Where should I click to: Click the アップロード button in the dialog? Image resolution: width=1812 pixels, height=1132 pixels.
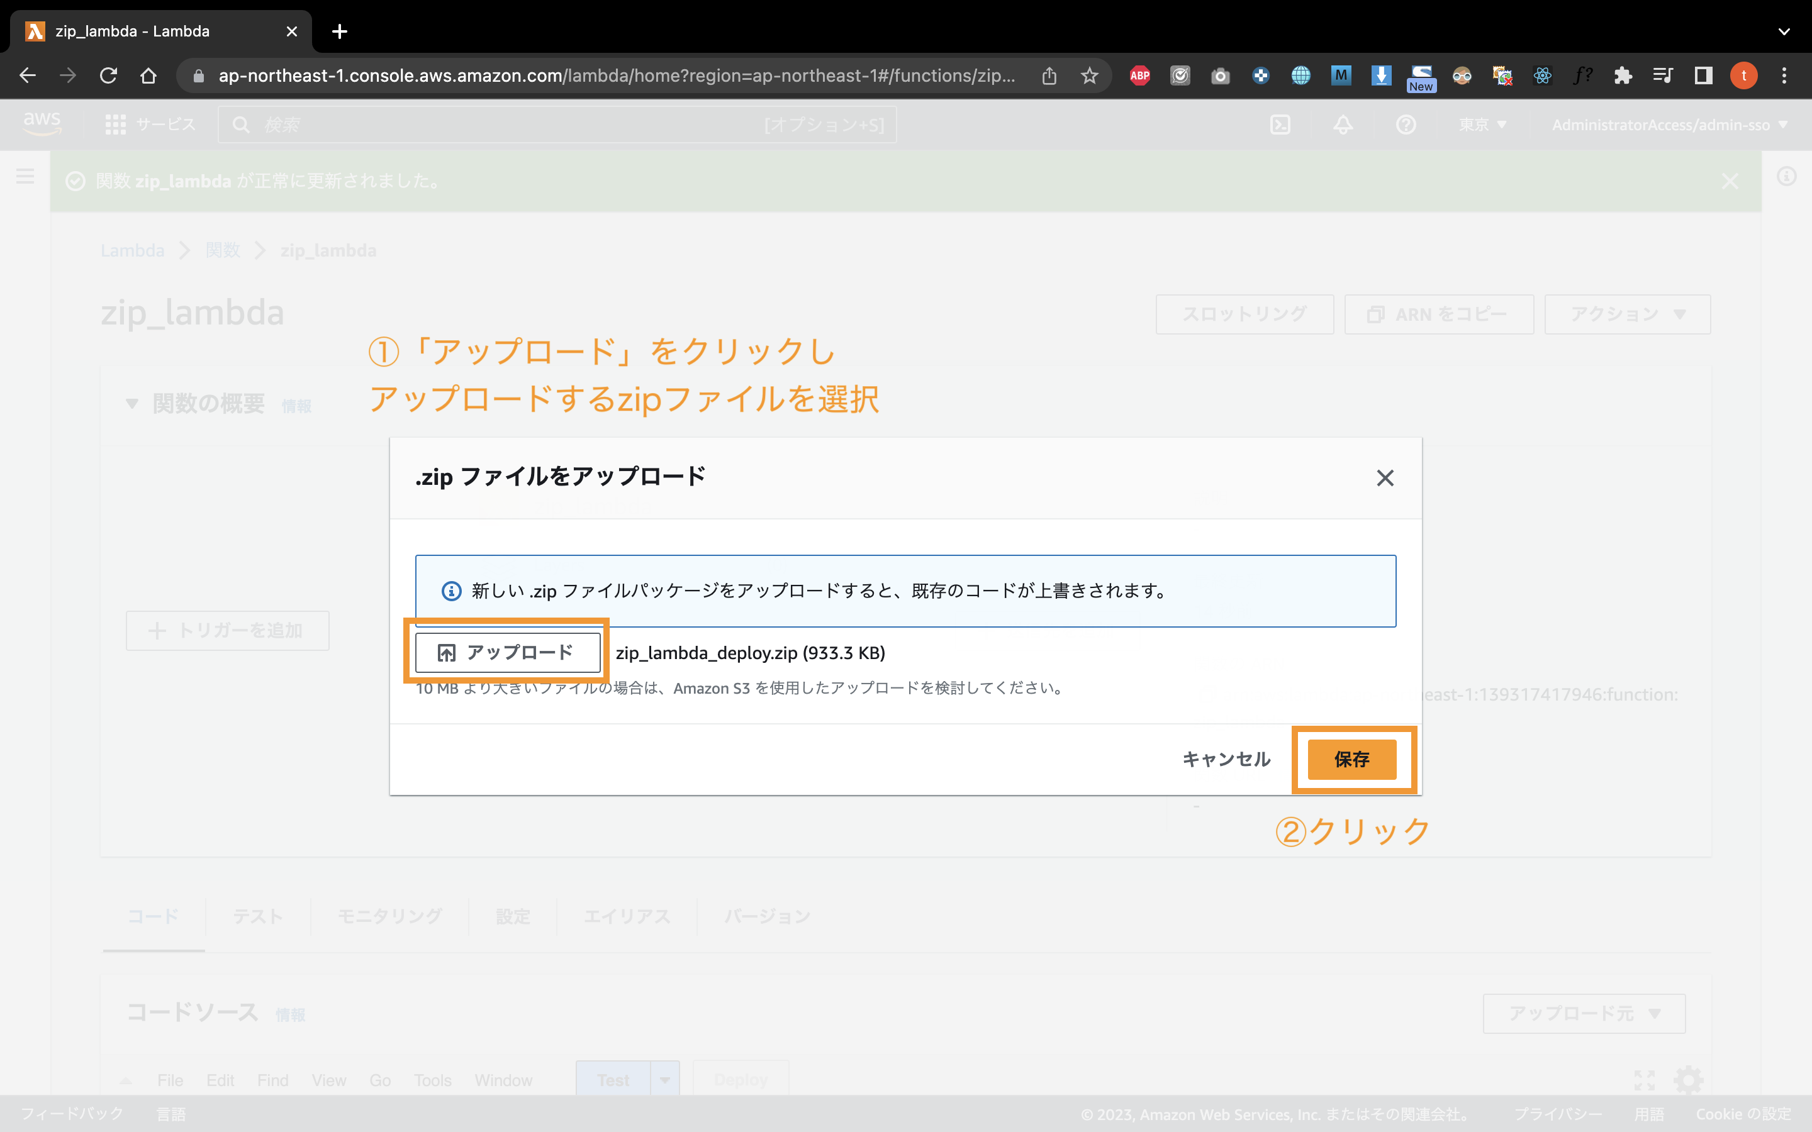(507, 652)
